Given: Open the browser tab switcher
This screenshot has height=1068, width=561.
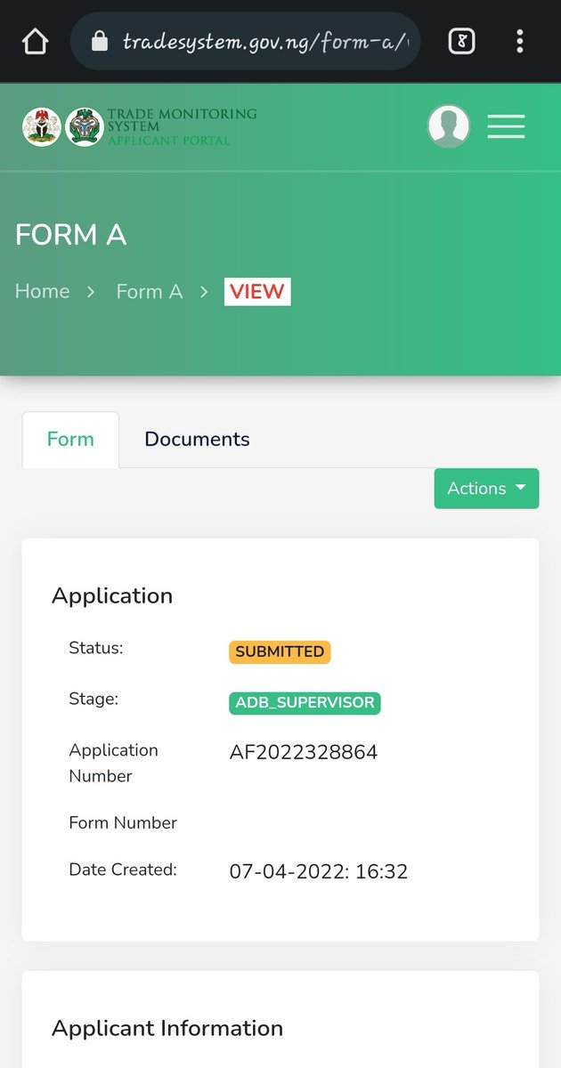Looking at the screenshot, I should click(x=461, y=41).
